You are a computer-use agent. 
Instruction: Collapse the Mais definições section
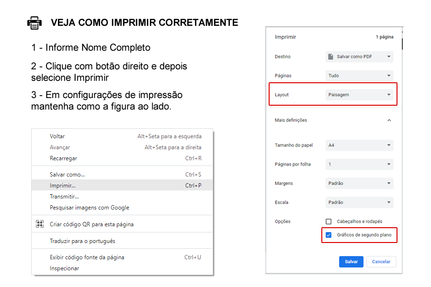389,120
